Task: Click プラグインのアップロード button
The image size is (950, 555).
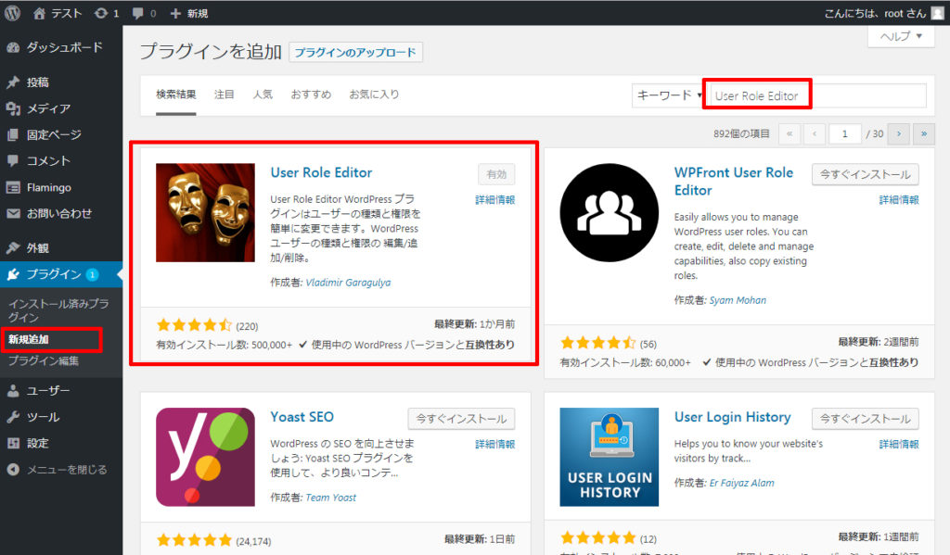Action: click(357, 52)
